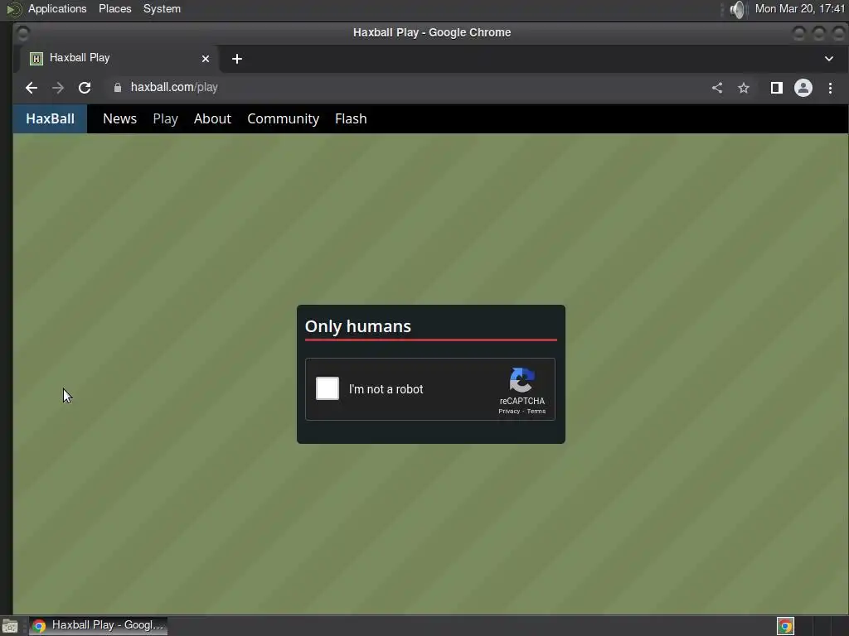The height and width of the screenshot is (636, 849).
Task: Click the window menu button in title bar
Action: click(x=22, y=33)
